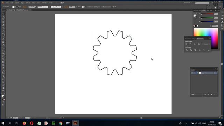Open the Effect menu
This screenshot has width=224, height=126.
(34, 3)
